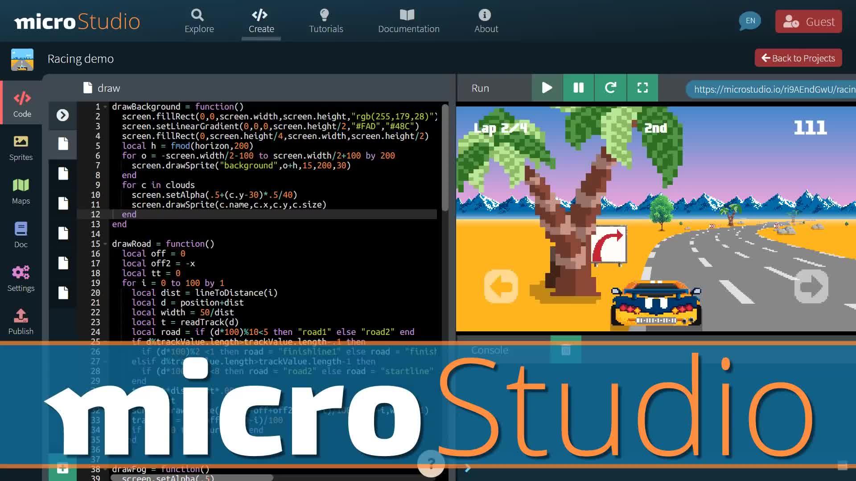This screenshot has height=481, width=856.
Task: Open the Doc panel
Action: [21, 234]
